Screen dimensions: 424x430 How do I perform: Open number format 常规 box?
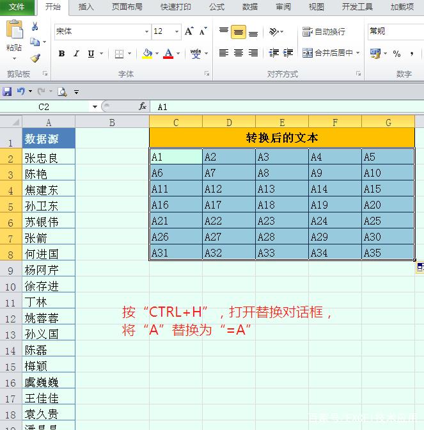click(x=396, y=31)
